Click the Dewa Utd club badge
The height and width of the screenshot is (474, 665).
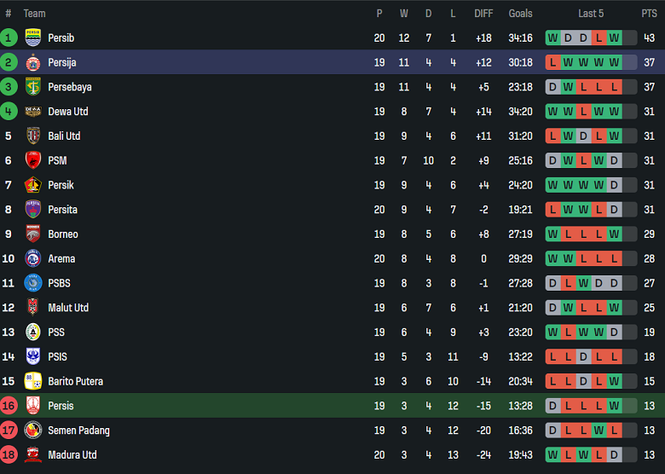(33, 112)
